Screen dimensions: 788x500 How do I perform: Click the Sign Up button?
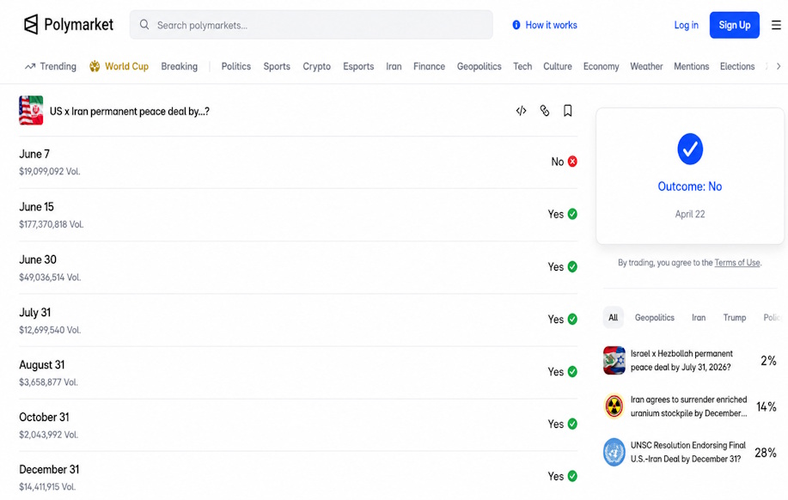click(734, 25)
